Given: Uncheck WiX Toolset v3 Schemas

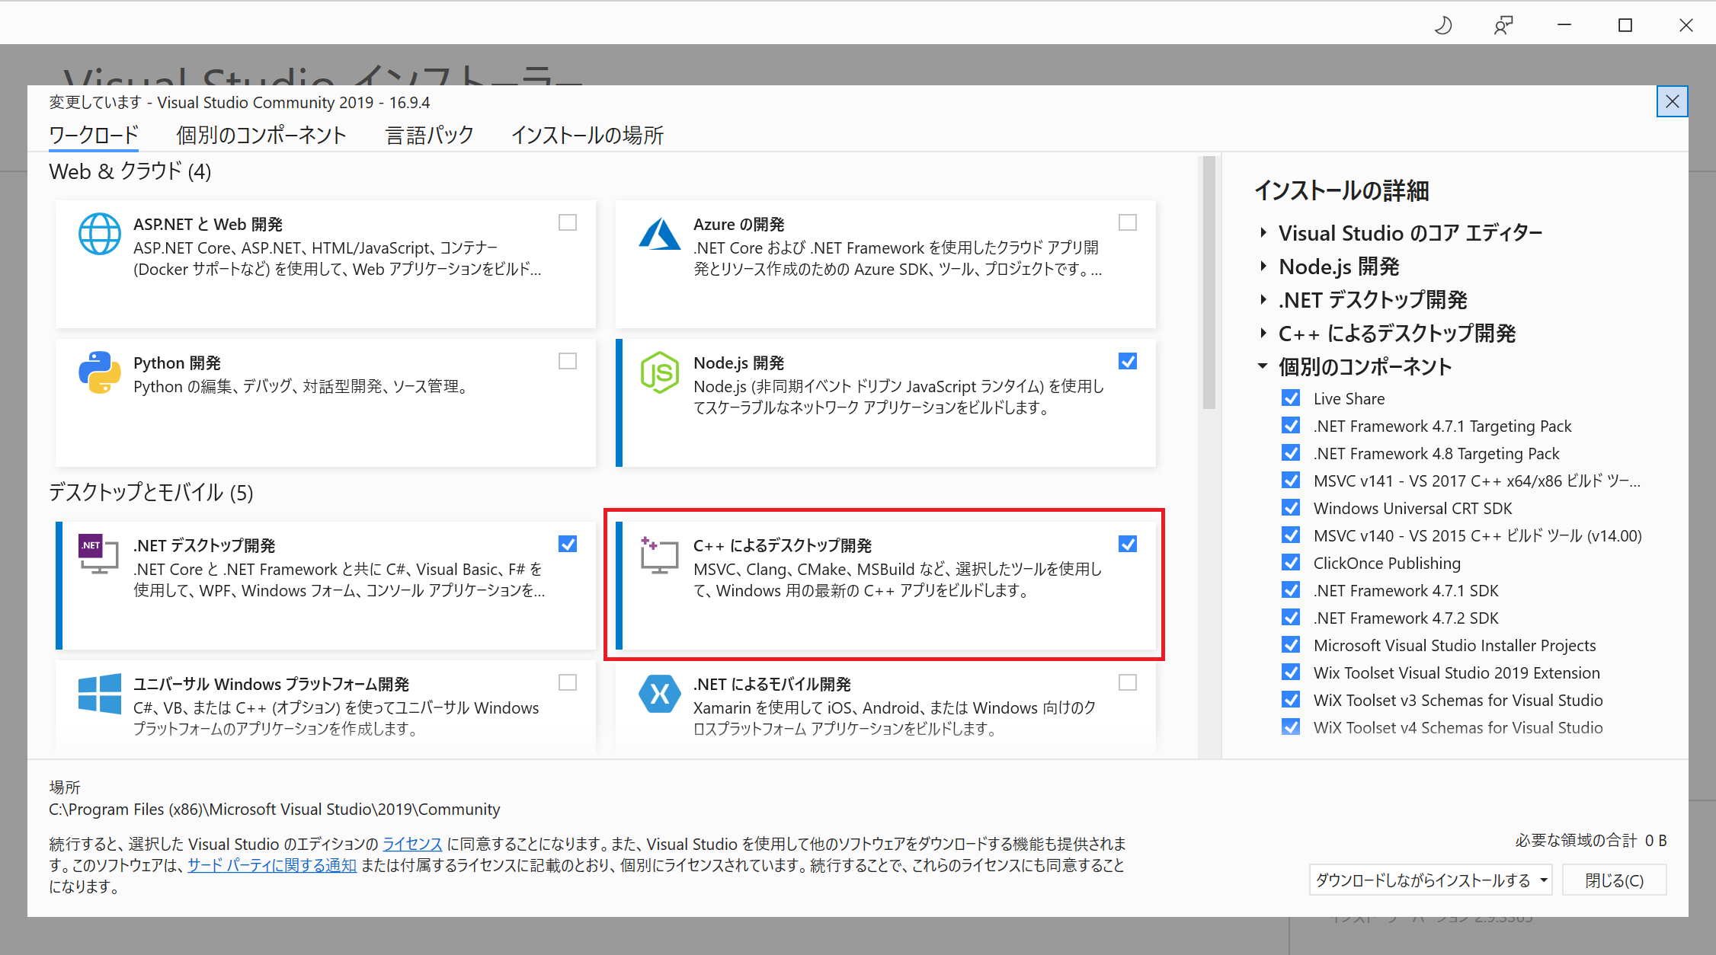Looking at the screenshot, I should (x=1291, y=700).
